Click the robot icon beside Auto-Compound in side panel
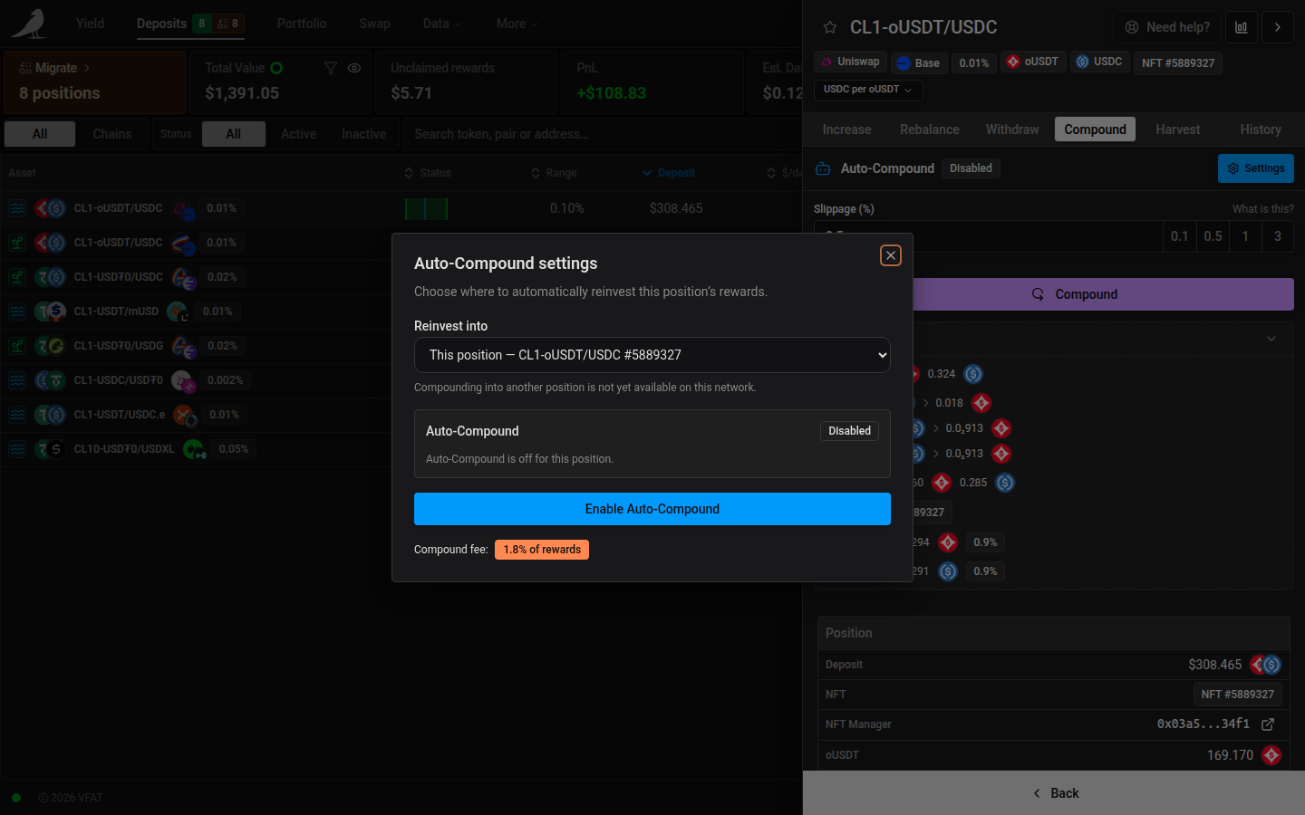1305x815 pixels. (x=823, y=168)
